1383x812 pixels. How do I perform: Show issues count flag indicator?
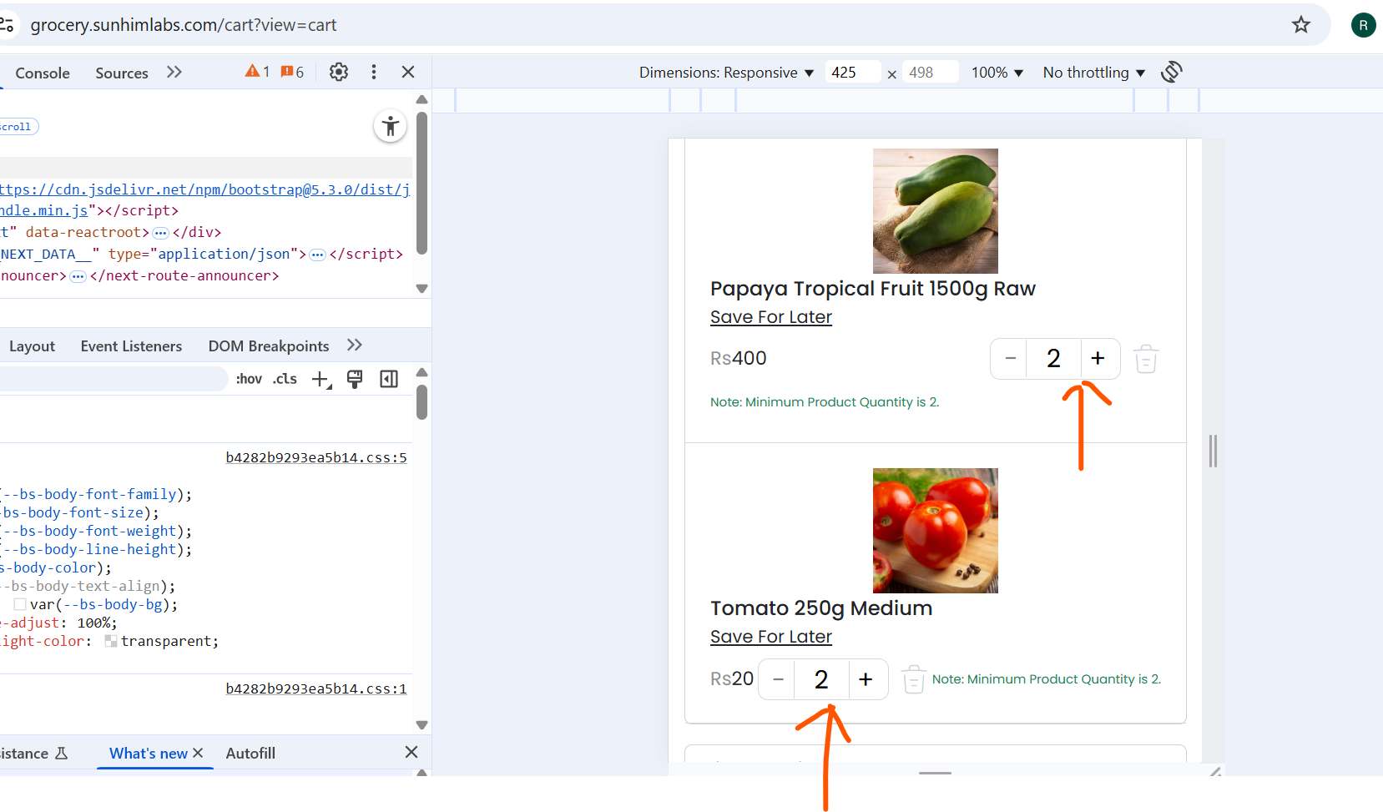[x=292, y=72]
